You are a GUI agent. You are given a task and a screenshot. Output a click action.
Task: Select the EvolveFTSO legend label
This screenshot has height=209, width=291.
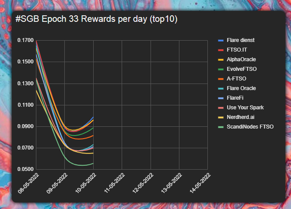(242, 69)
